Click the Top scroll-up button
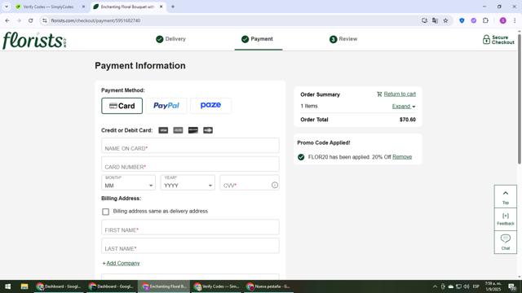Viewport: 522px width, 293px height. click(x=506, y=197)
